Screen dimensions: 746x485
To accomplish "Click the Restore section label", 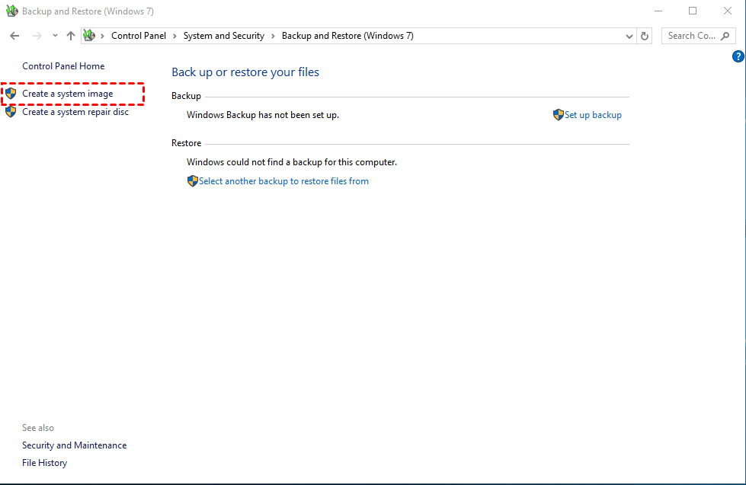I will click(x=186, y=143).
